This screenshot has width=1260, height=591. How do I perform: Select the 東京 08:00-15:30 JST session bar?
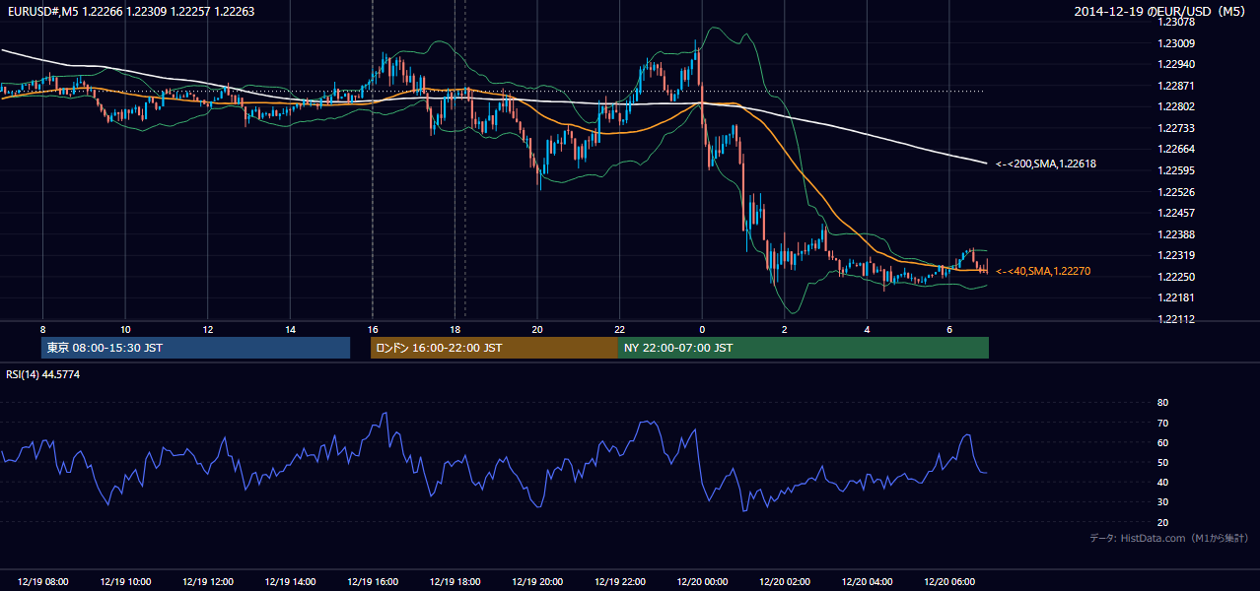[x=195, y=348]
